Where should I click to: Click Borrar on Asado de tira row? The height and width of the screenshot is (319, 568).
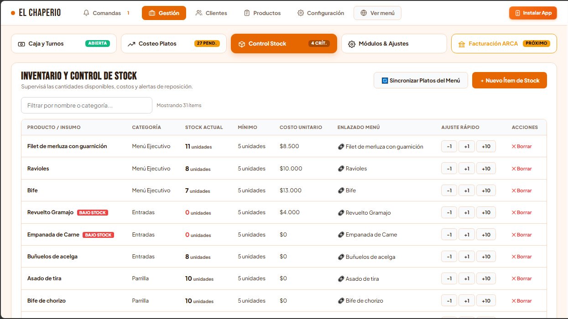pos(521,279)
